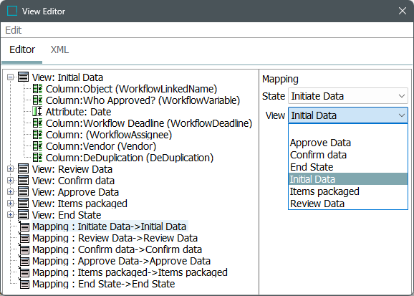Click the Mapping End State->End State icon
The width and height of the screenshot is (414, 296).
click(24, 284)
